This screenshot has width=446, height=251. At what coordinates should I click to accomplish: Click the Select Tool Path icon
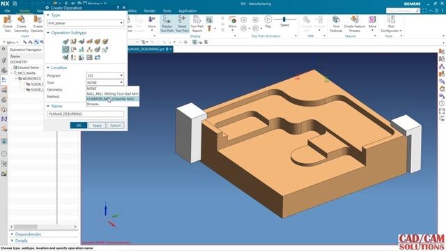coord(182,24)
